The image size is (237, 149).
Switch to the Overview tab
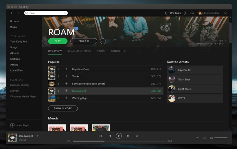click(55, 51)
